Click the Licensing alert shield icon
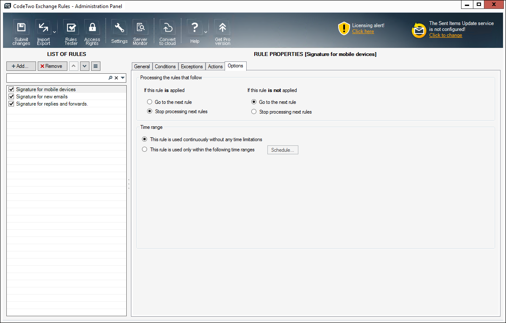 coord(344,28)
